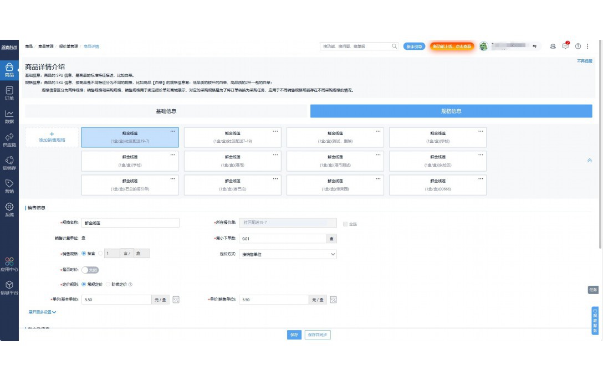
Task: Check the 全选 checkbox
Action: pos(345,224)
